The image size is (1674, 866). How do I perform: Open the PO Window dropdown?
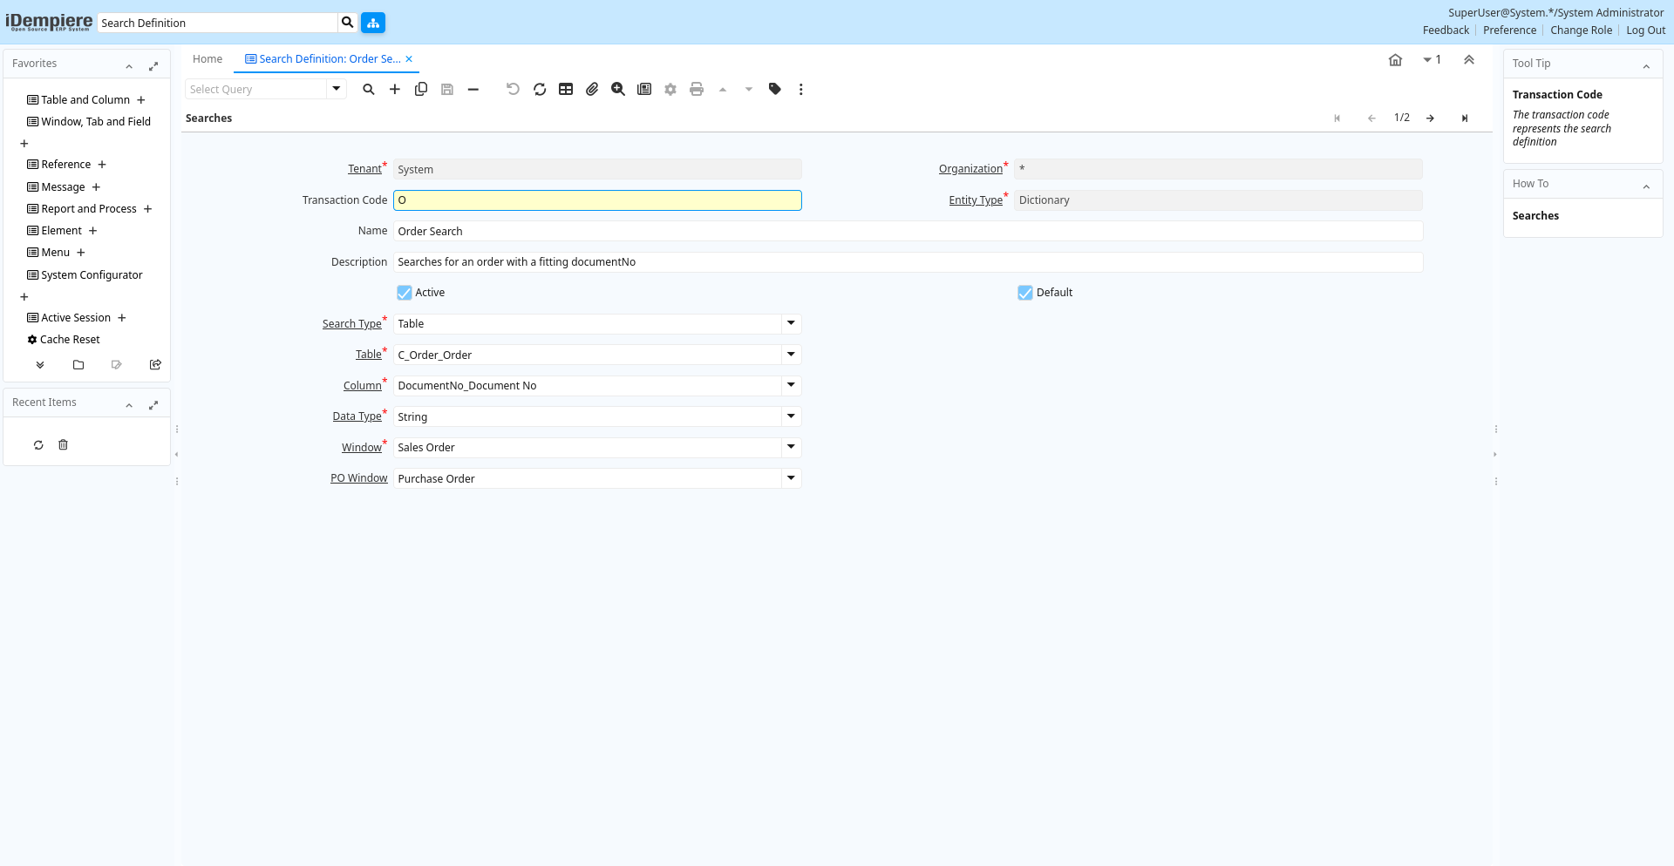791,478
